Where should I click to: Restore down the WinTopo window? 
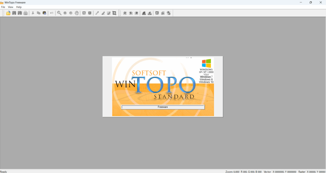tap(311, 3)
